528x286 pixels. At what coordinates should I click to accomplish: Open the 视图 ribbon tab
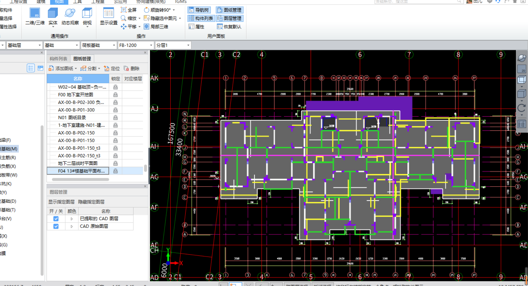click(59, 2)
